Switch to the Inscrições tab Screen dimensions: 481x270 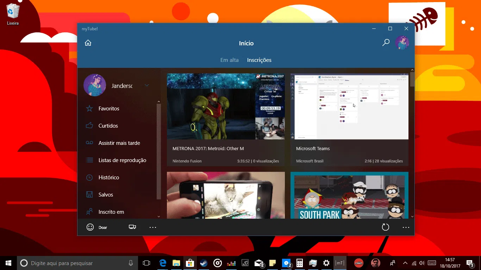coord(259,60)
